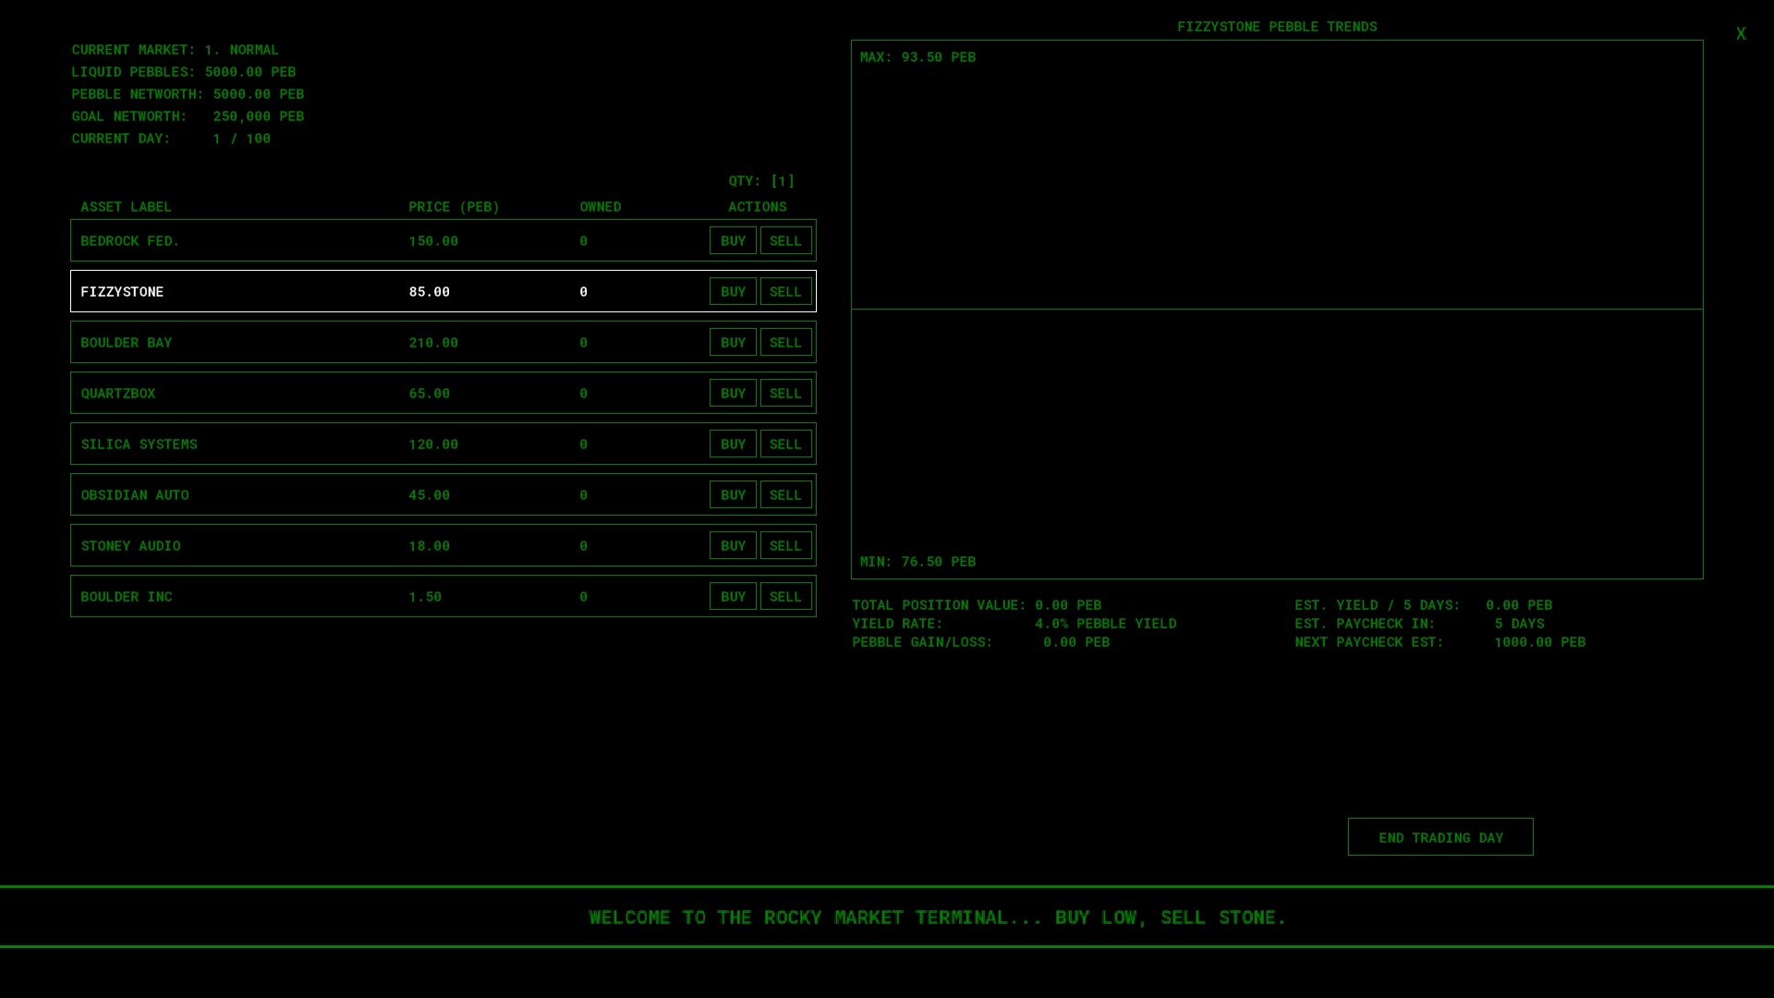Click SELL in the Fizzystone row
Viewport: 1774px width, 998px height.
tap(785, 291)
